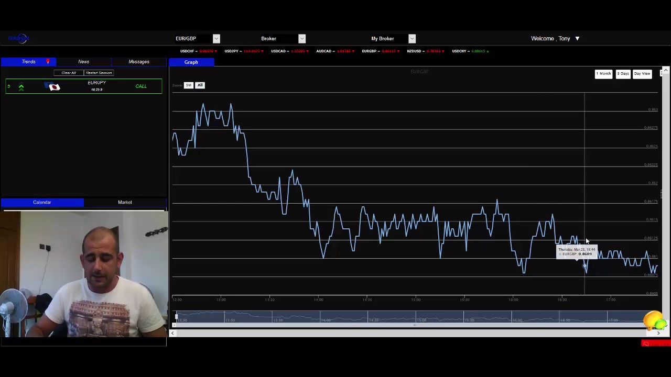Click the AUDCAD ticker quote
This screenshot has height=377, width=671.
click(x=335, y=51)
